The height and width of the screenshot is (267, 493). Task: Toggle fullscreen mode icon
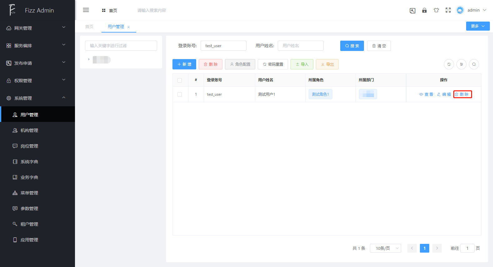(x=448, y=10)
